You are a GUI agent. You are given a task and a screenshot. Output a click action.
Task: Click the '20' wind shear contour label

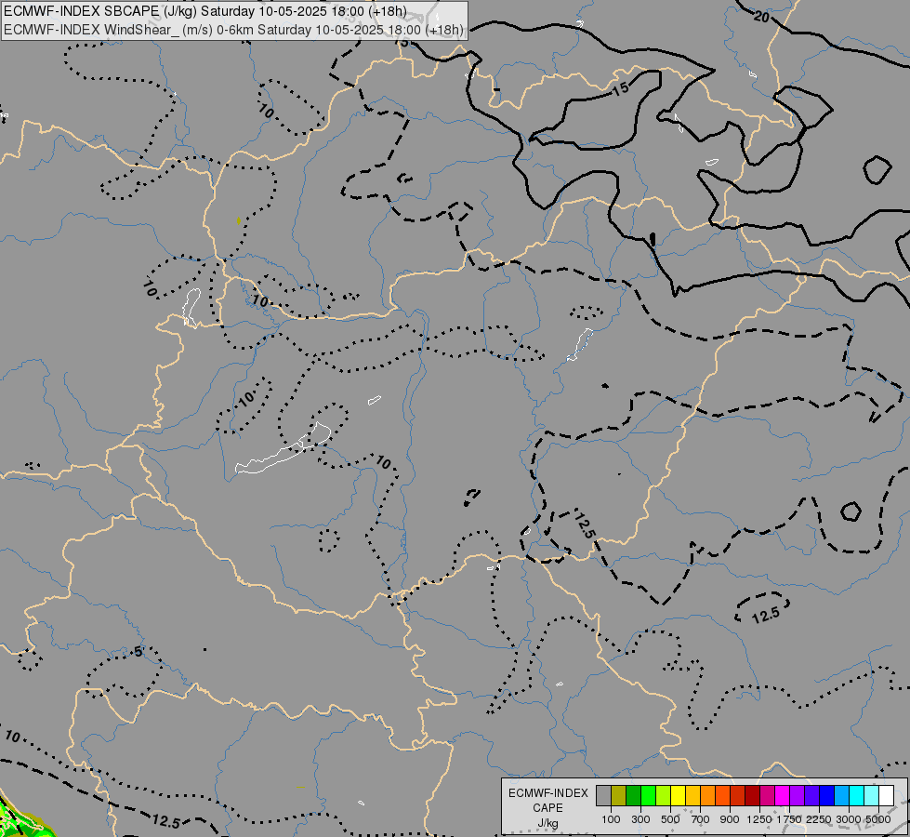761,17
